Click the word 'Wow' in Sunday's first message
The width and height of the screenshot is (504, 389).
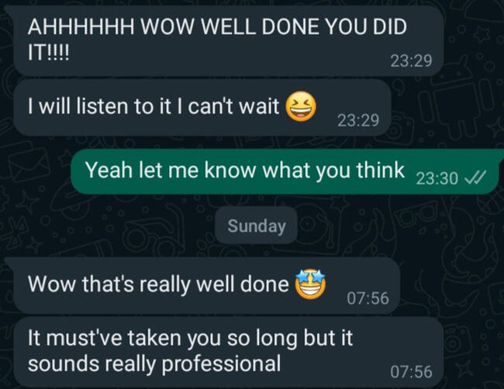(x=51, y=284)
